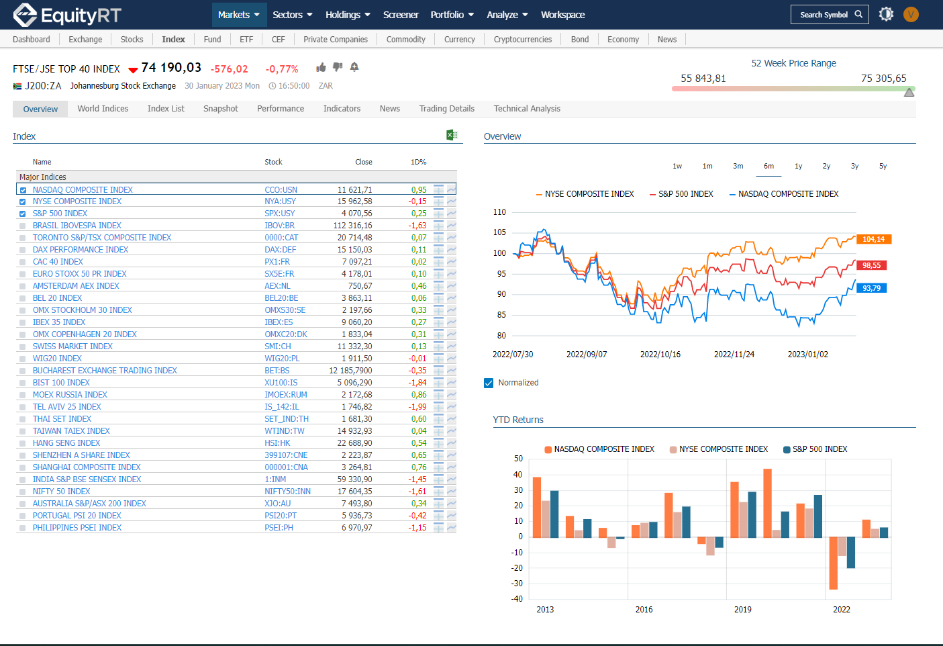Click the thumbs down icon
943x646 pixels.
point(338,67)
